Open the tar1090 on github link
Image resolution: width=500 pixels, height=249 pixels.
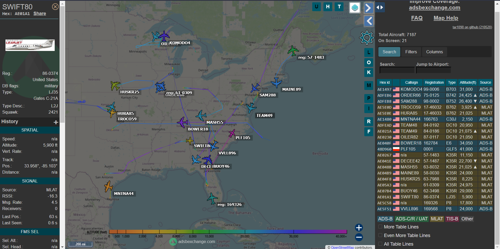[x=472, y=27]
